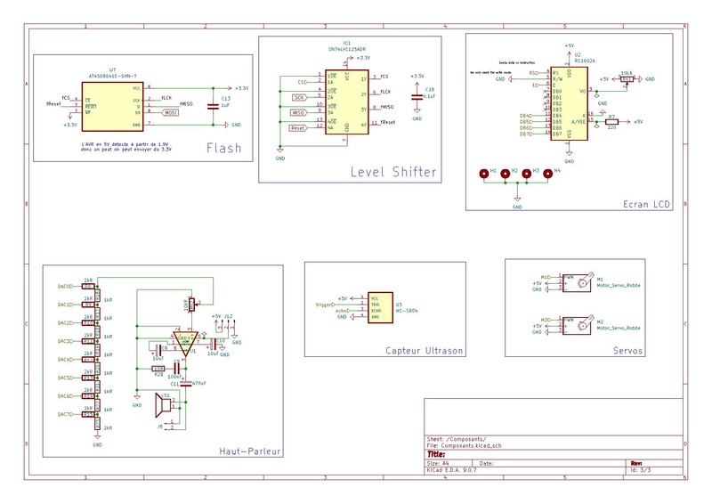712x504 pixels.
Task: Select the HC-SR04 ultrasonic sensor U5 symbol
Action: click(380, 308)
